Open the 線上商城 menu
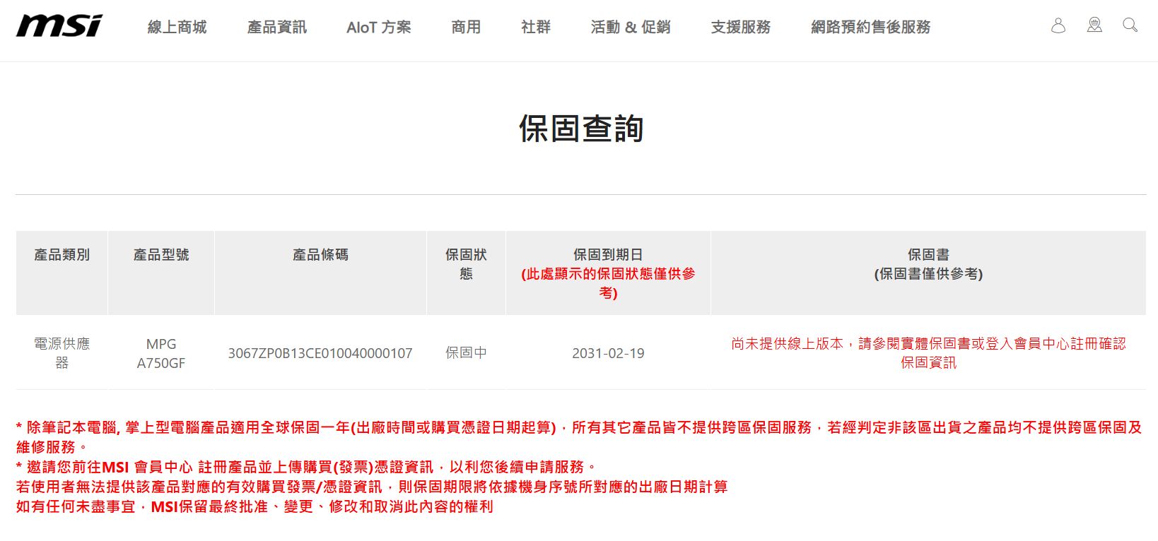1158x541 pixels. [177, 27]
